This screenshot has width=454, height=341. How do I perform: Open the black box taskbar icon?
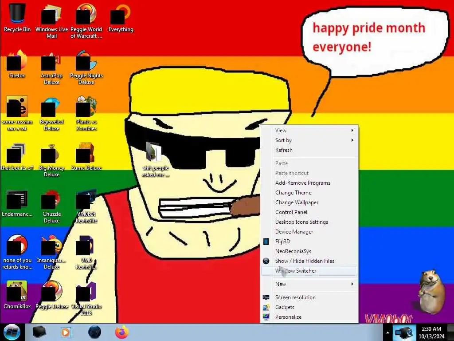pos(39,332)
